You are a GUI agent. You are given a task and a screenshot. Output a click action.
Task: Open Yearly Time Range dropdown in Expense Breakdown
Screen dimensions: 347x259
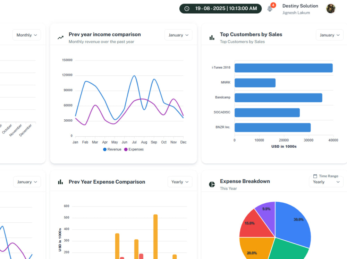pyautogui.click(x=326, y=182)
